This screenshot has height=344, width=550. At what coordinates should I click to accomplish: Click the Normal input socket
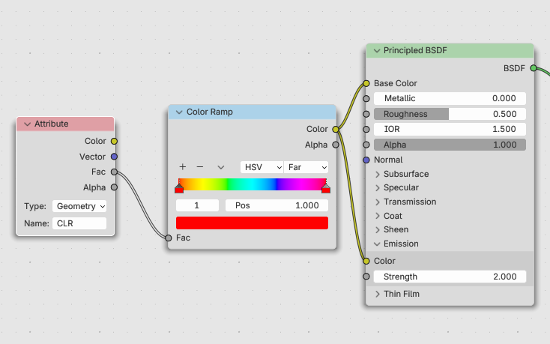tap(366, 160)
